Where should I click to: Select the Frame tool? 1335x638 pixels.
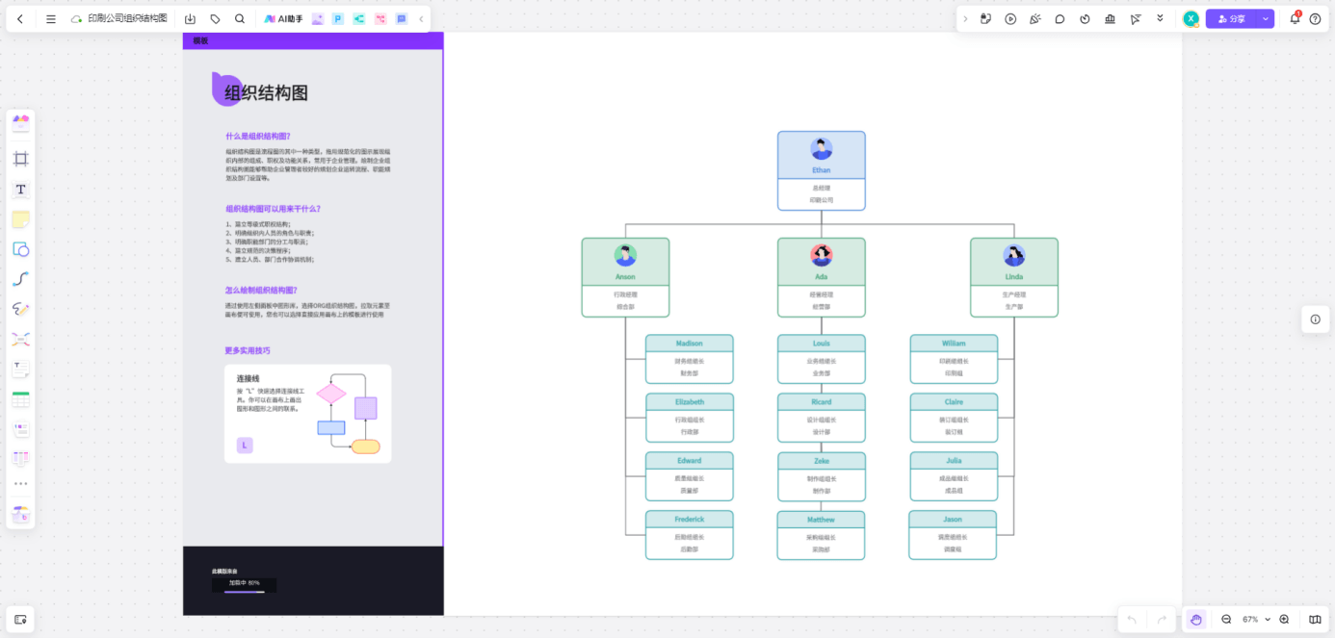pos(20,159)
